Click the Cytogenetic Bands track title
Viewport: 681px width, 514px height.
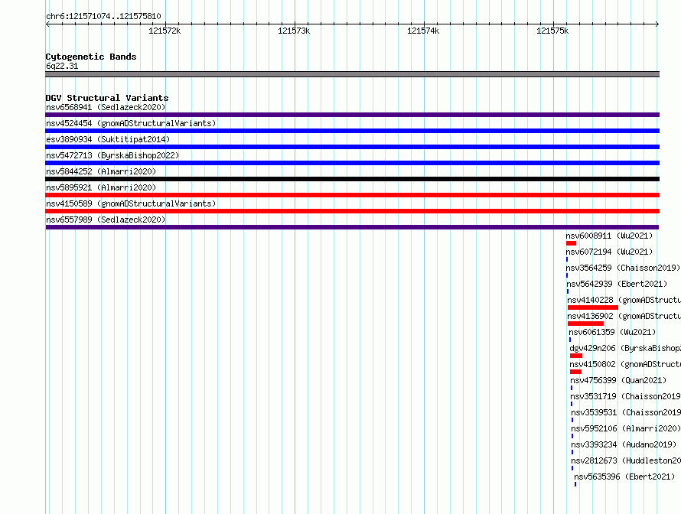coord(91,57)
